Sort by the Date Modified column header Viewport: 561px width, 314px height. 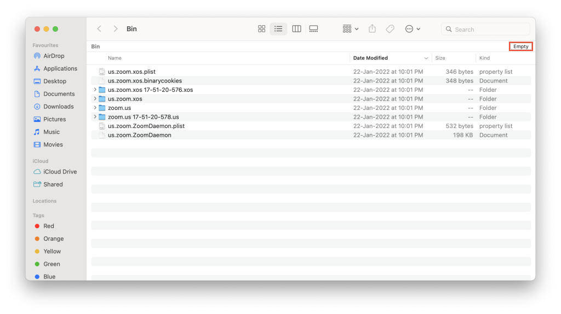click(x=370, y=58)
